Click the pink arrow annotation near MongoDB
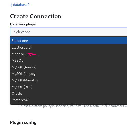127x125 pixels. point(34,54)
